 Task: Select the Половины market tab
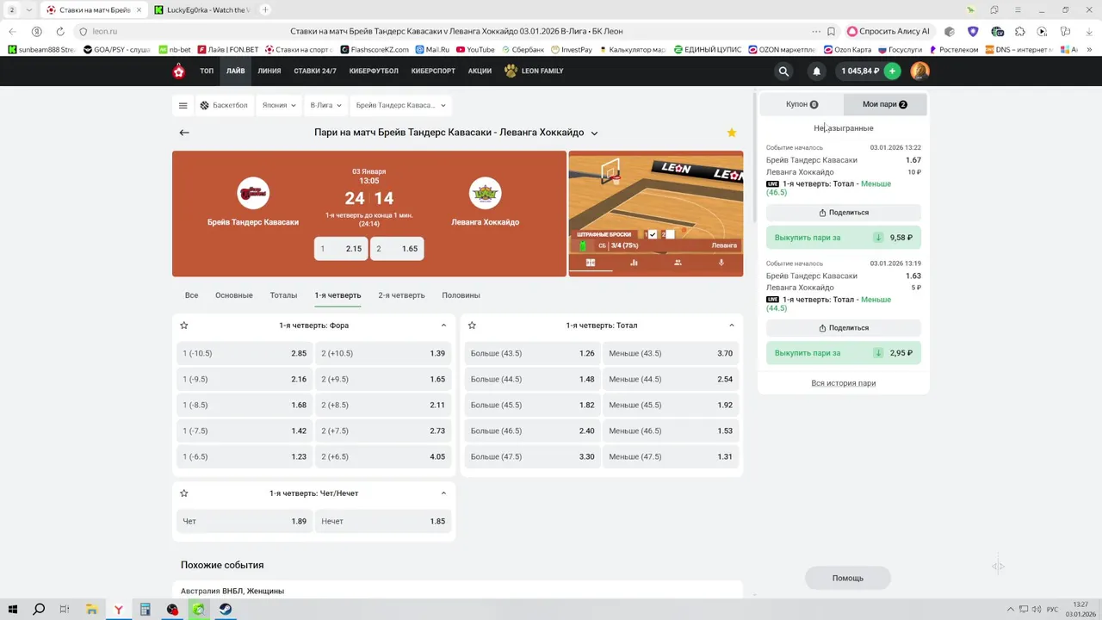pos(461,295)
